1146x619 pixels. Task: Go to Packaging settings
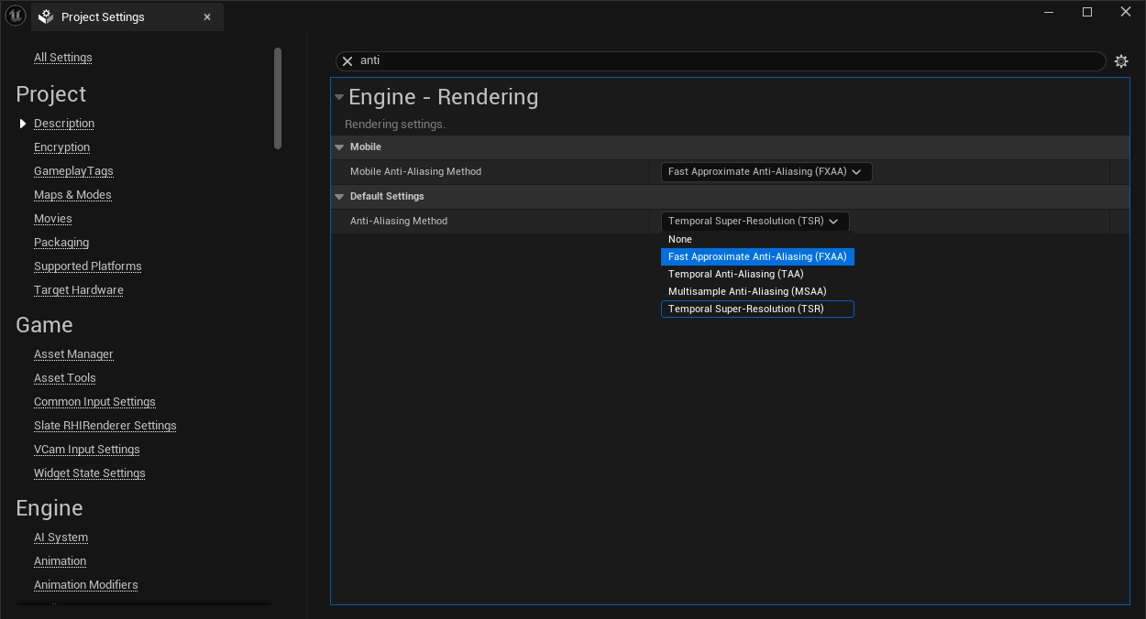click(x=61, y=243)
